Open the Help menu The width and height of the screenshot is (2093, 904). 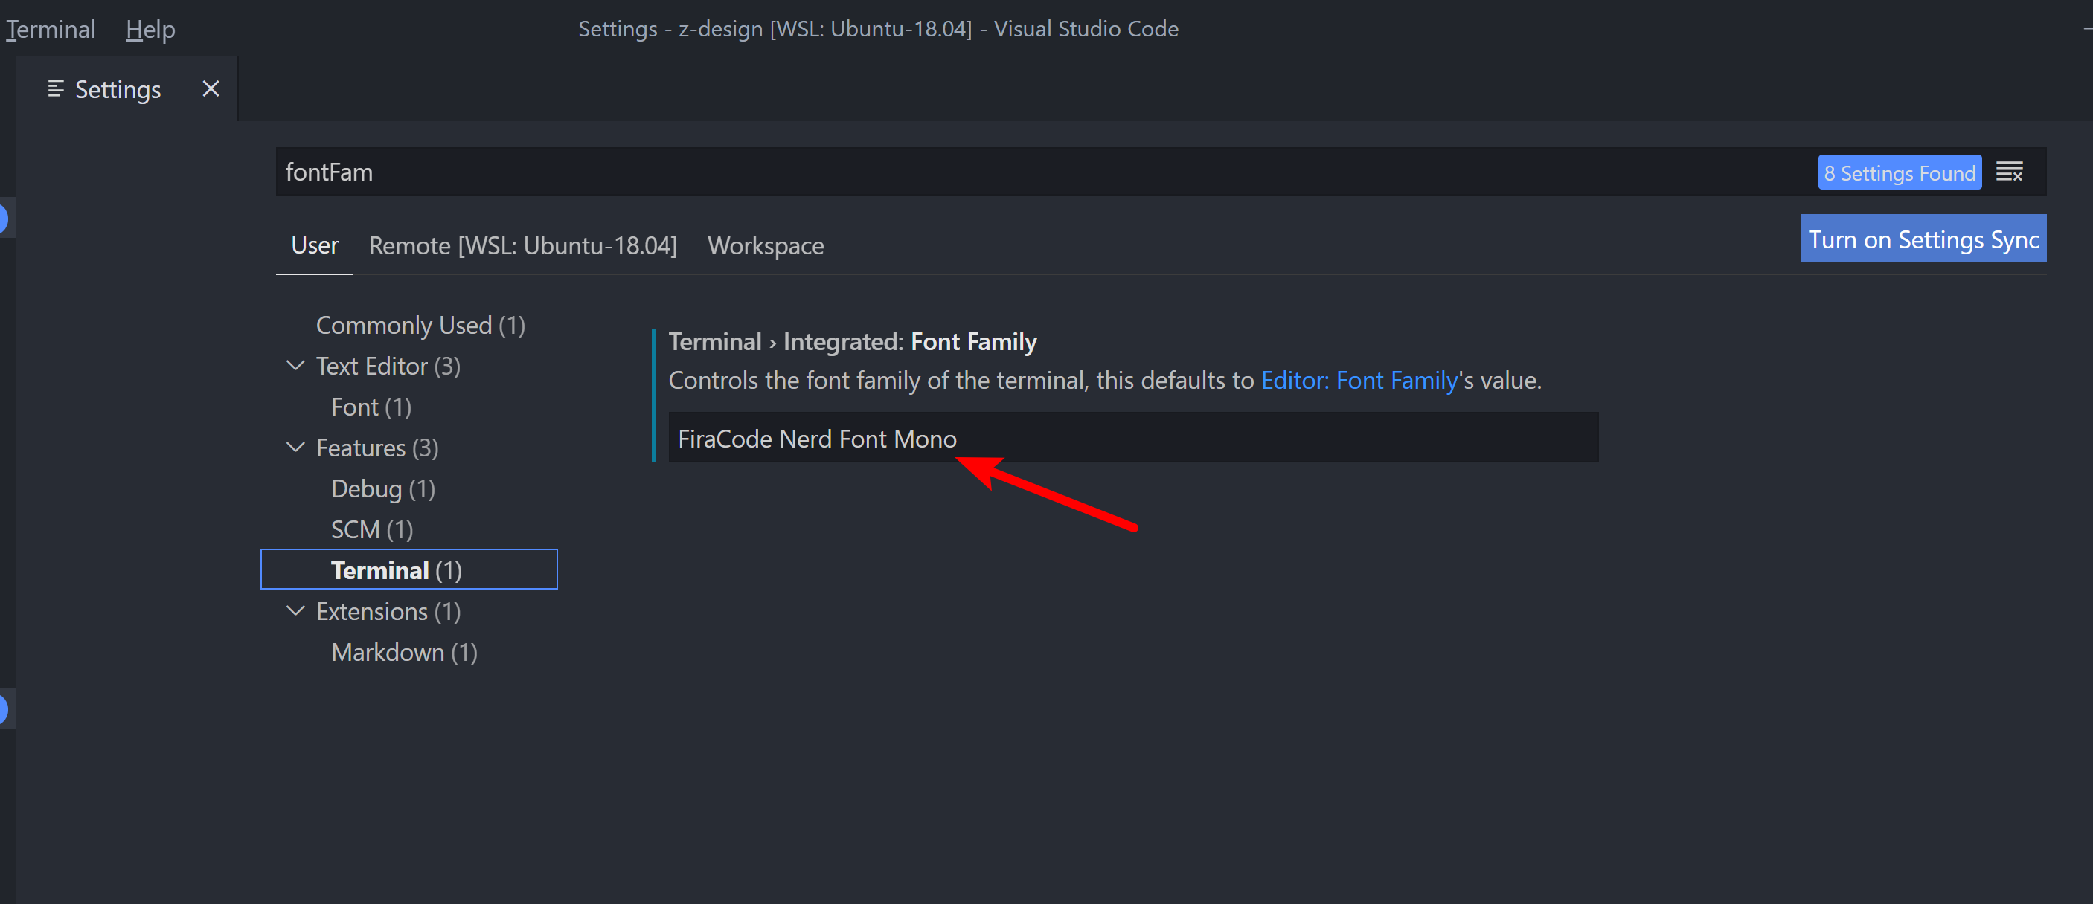pos(150,28)
